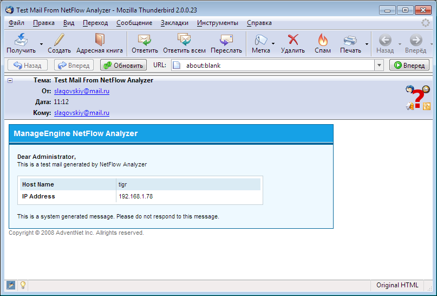This screenshot has width=437, height=296.
Task: Open the URL address dropdown arrow
Action: click(379, 65)
